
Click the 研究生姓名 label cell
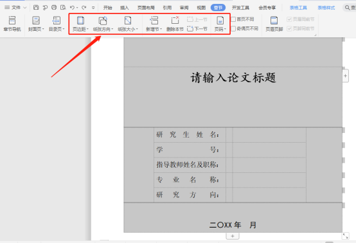[190, 135]
